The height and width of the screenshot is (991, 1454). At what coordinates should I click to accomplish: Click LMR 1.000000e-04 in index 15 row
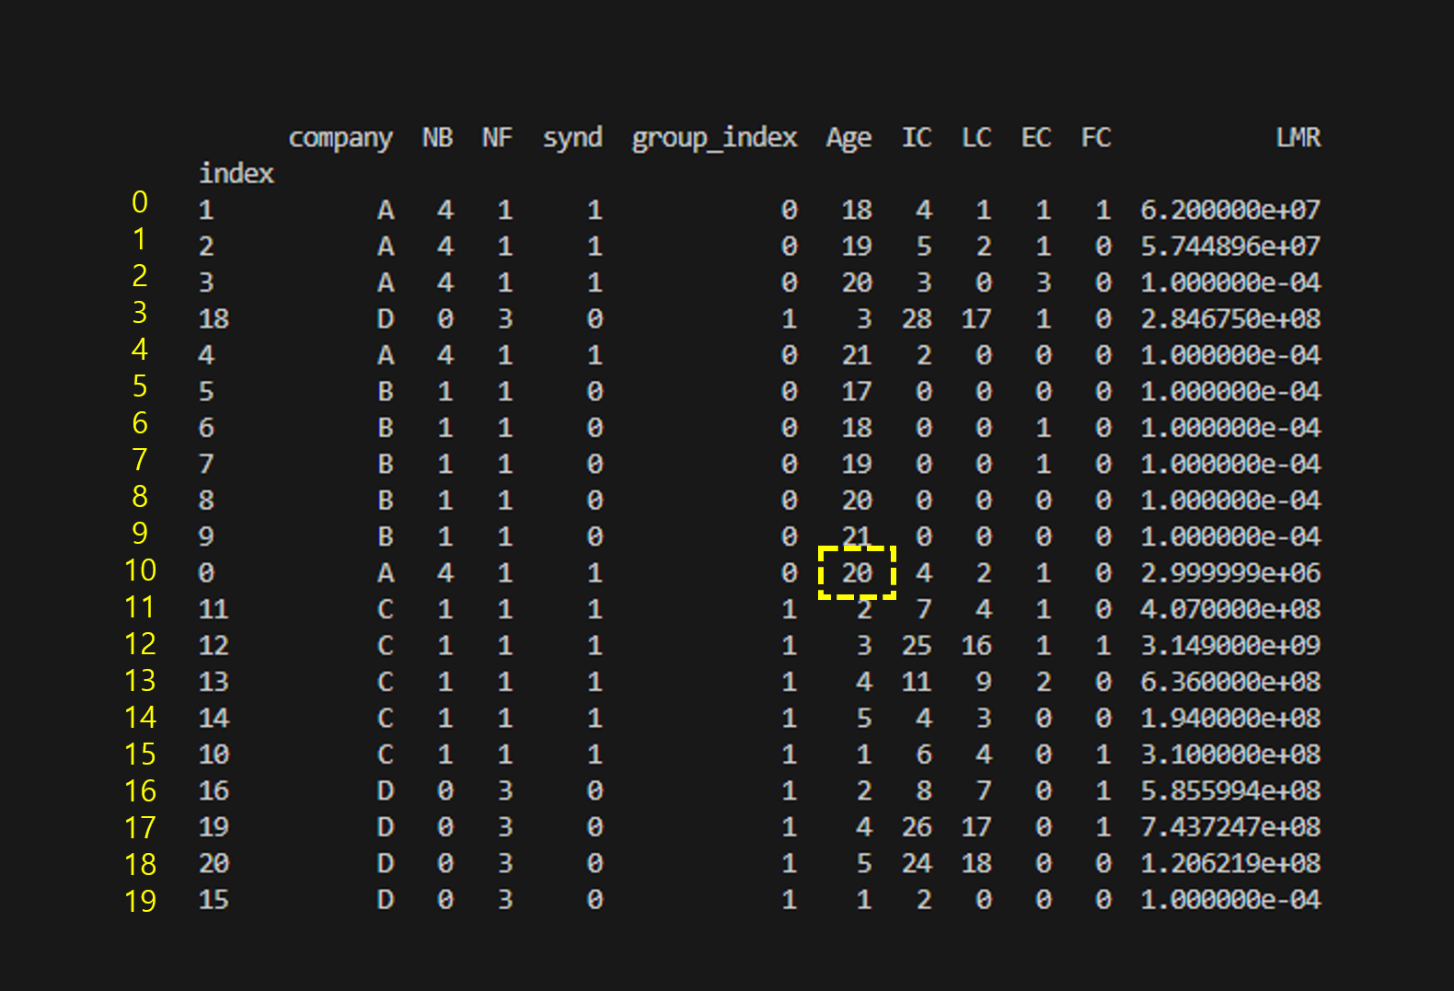[x=1230, y=899]
